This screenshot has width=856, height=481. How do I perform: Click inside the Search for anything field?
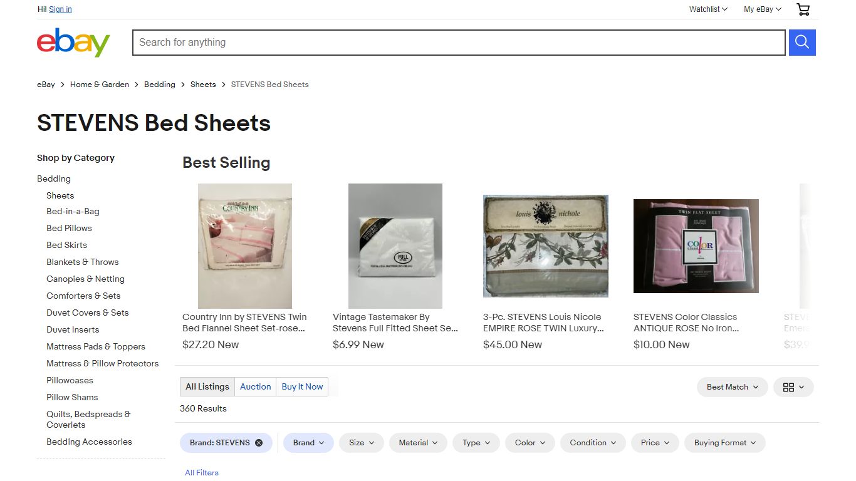pos(459,43)
